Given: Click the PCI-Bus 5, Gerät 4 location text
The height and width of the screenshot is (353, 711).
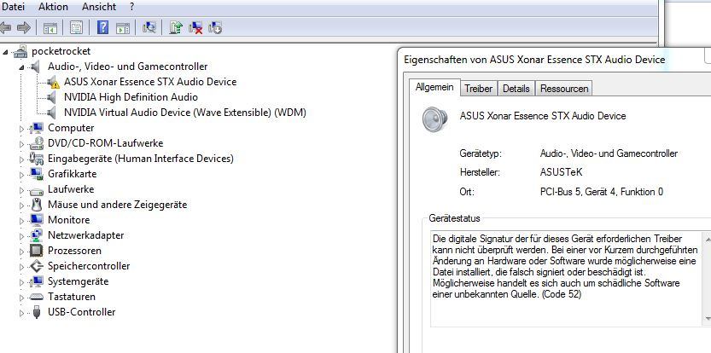Looking at the screenshot, I should [601, 192].
